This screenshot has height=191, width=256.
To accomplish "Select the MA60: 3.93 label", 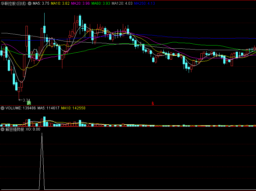I will [x=101, y=3].
